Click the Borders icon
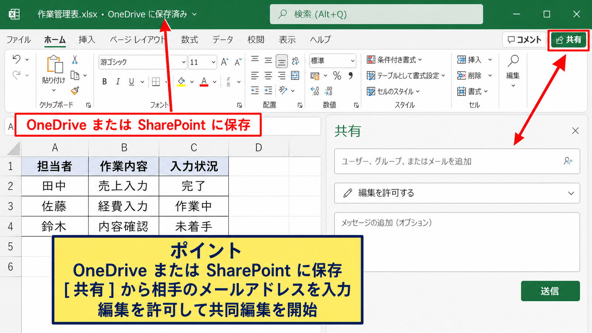The height and width of the screenshot is (333, 592). pyautogui.click(x=156, y=82)
